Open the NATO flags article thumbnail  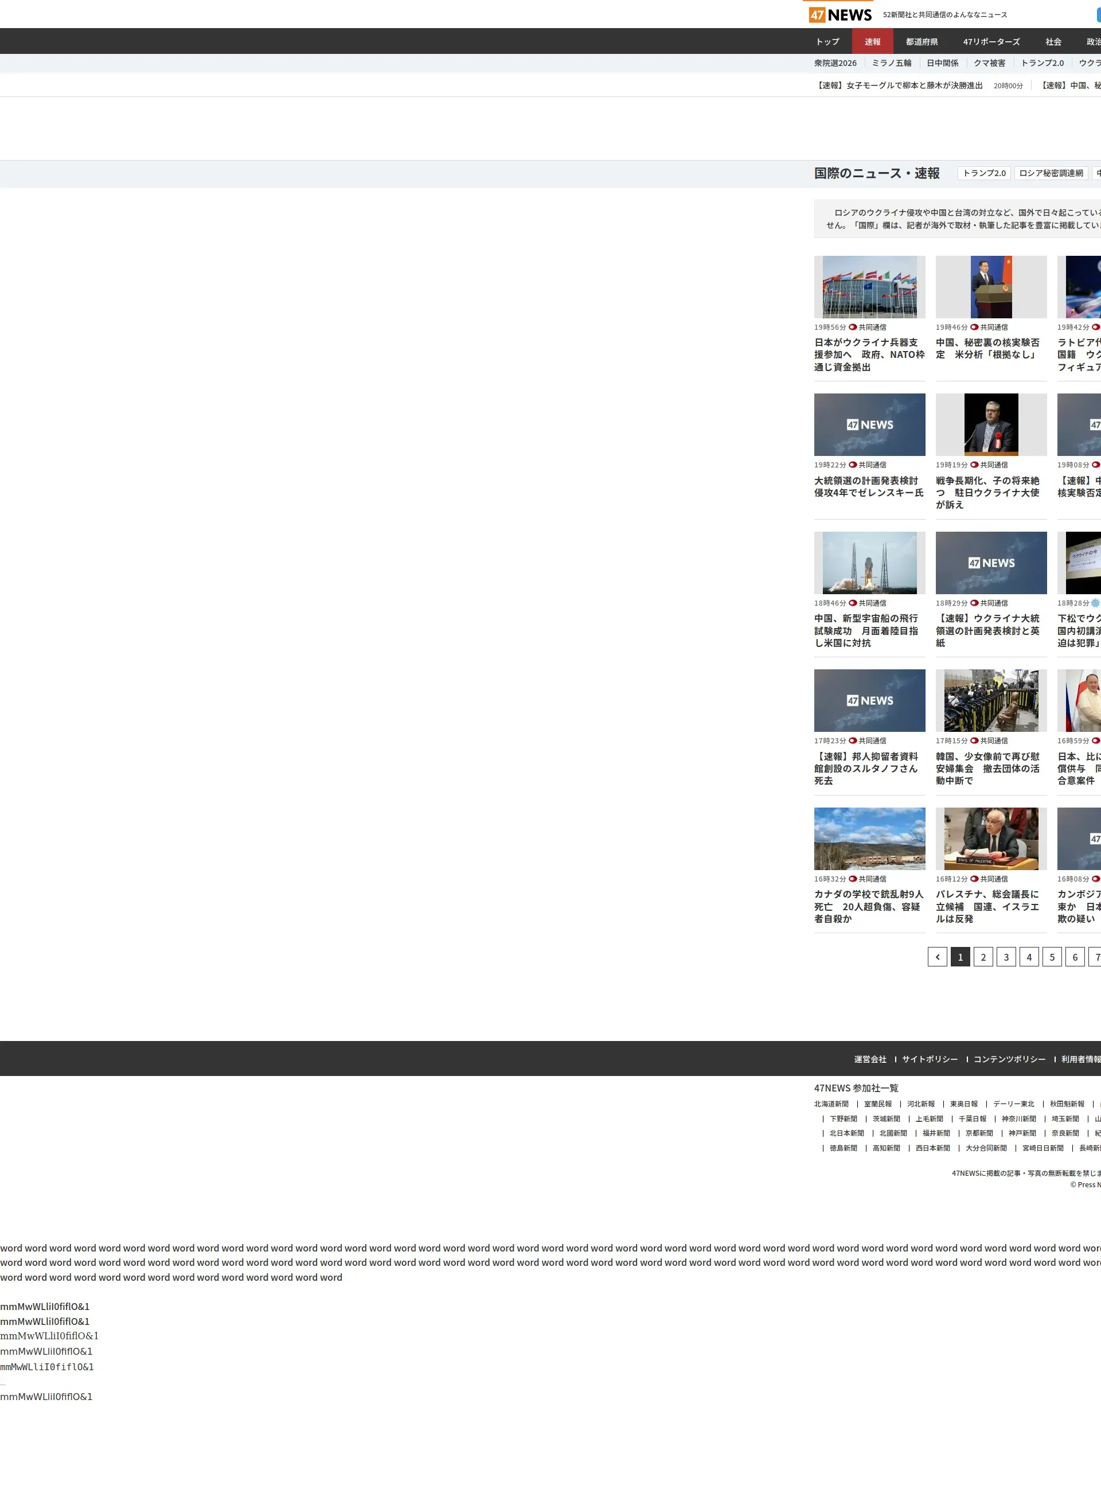[869, 287]
